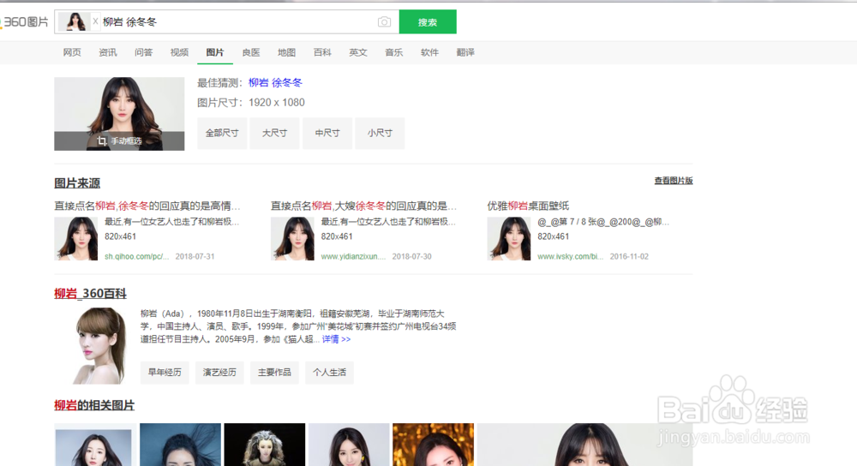Switch to the 英文 tab
Viewport: 857px width, 466px height.
click(358, 52)
